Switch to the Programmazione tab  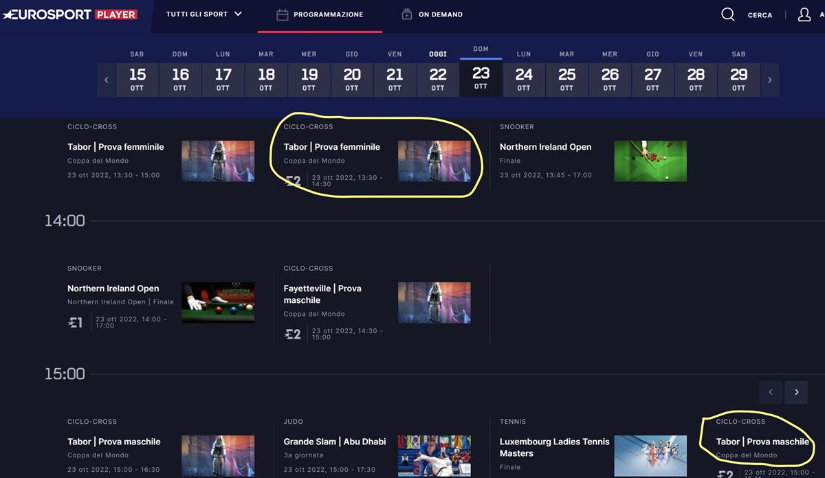pos(320,14)
